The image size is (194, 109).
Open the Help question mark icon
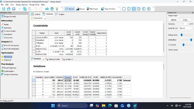[x=52, y=9]
